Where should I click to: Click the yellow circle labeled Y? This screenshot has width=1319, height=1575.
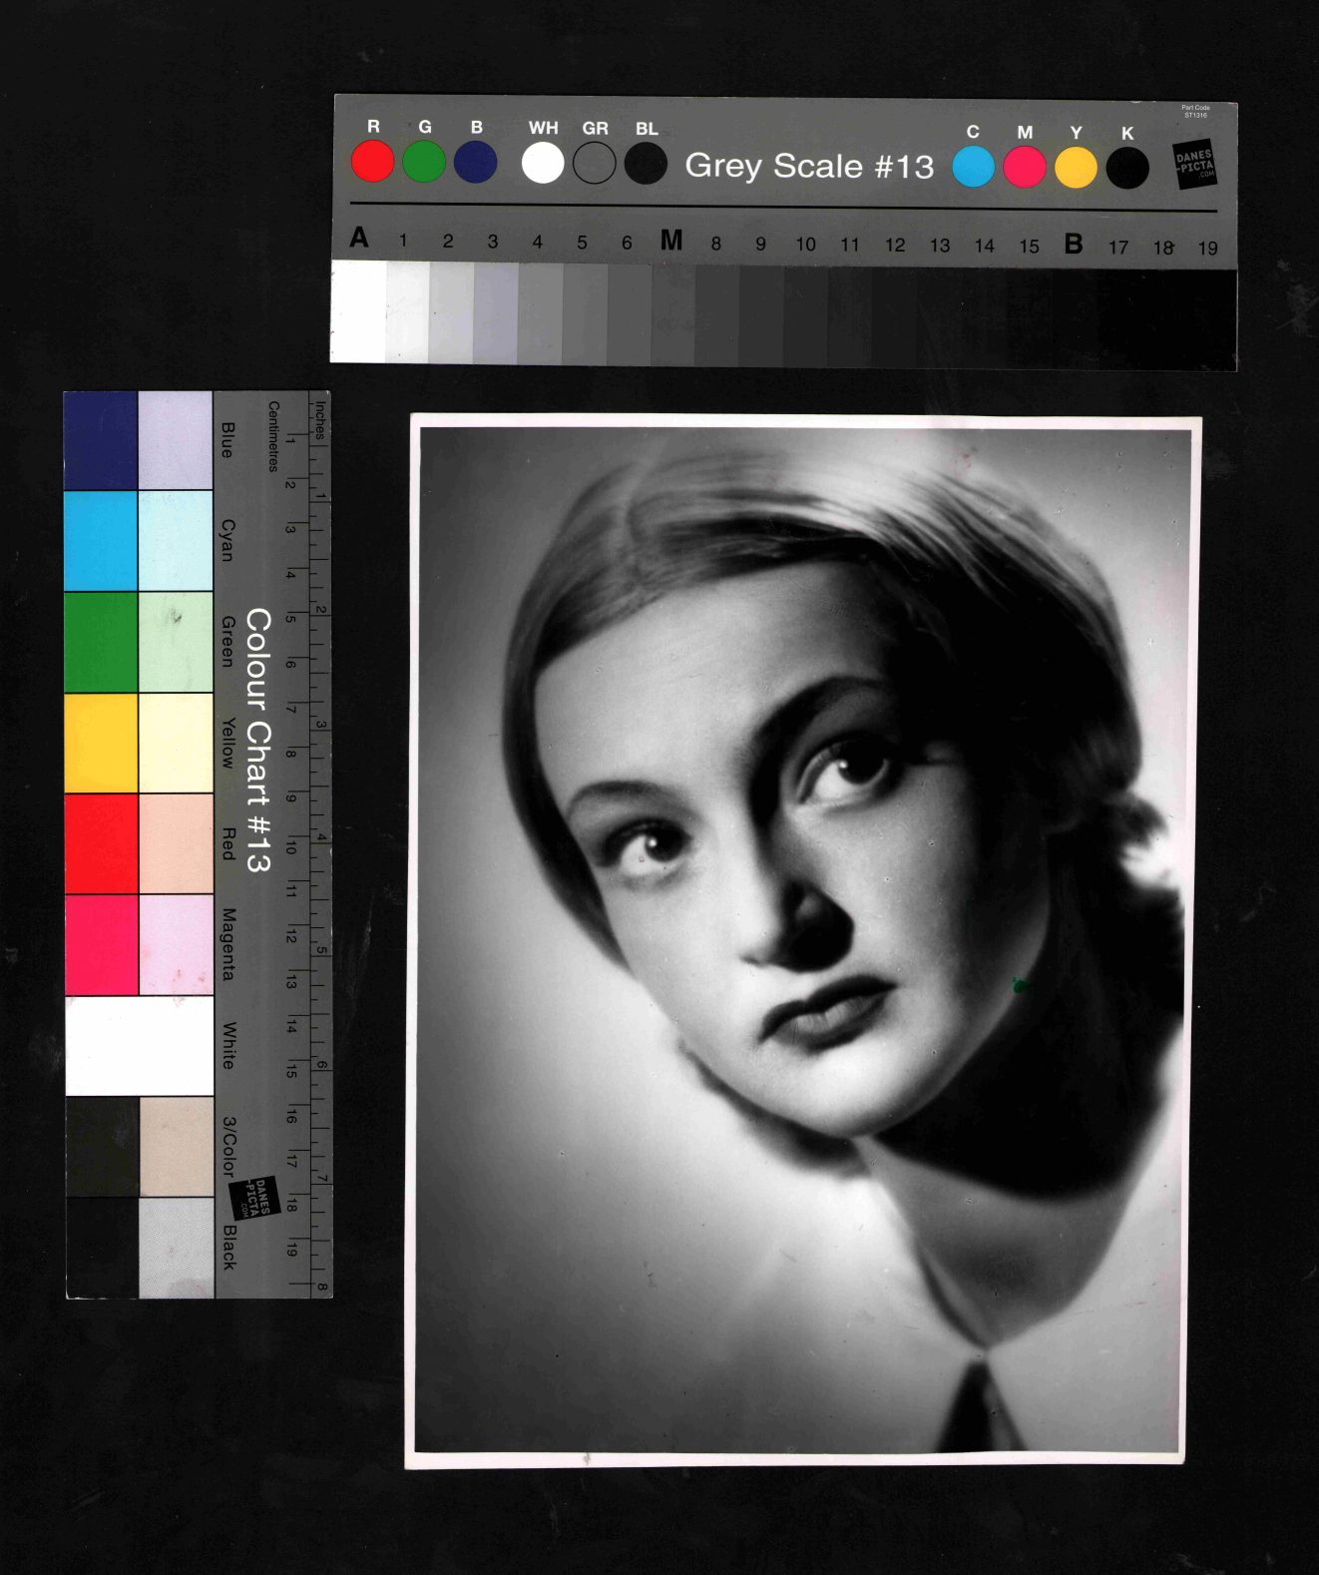point(1076,168)
